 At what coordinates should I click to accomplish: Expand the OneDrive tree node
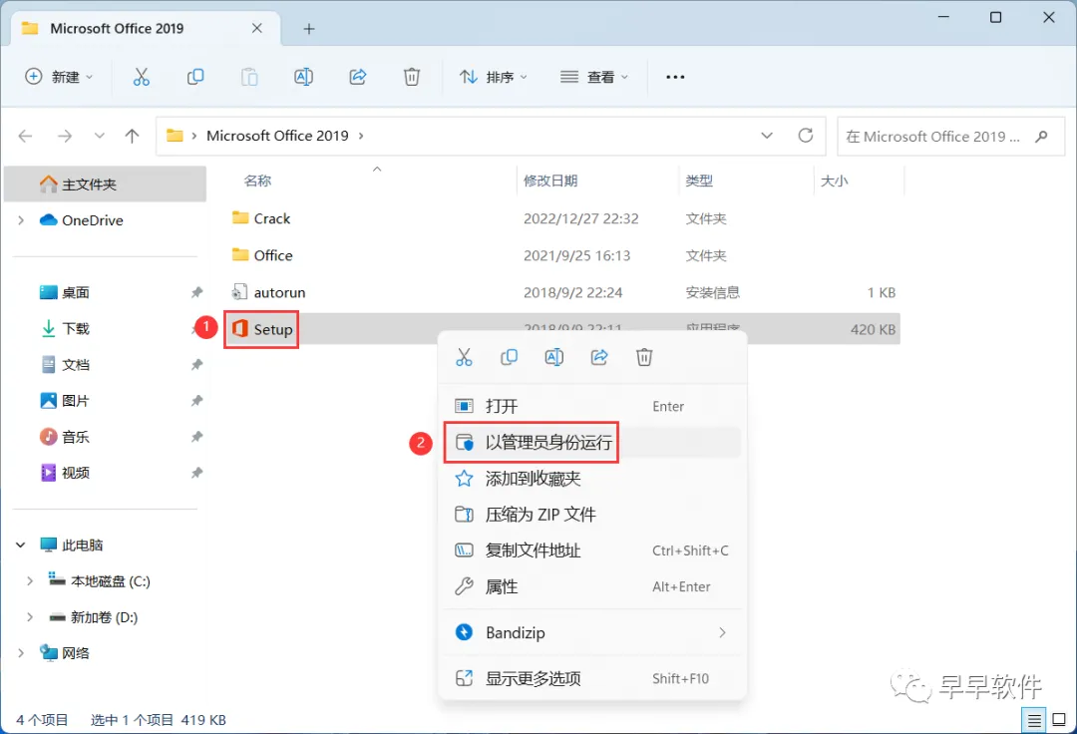[x=21, y=220]
